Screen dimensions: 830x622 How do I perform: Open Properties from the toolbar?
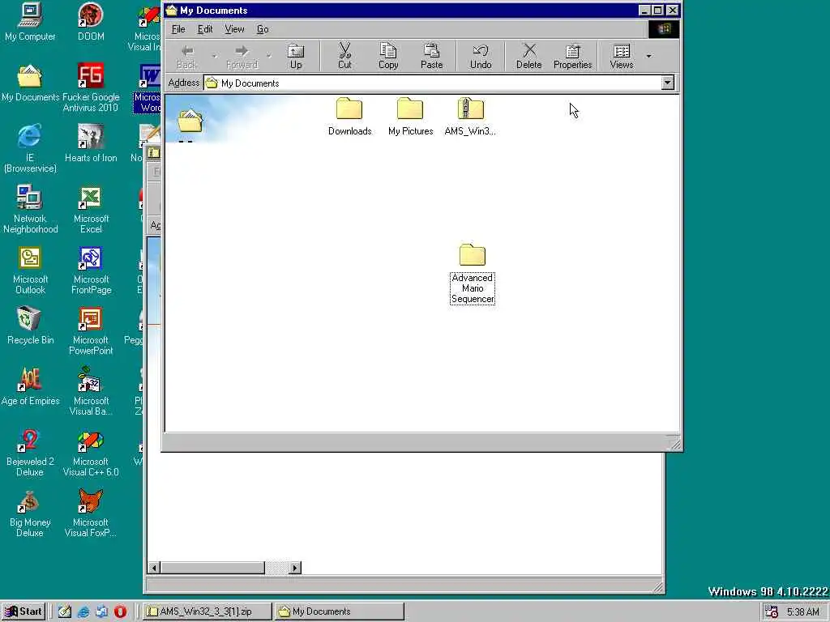pyautogui.click(x=572, y=56)
